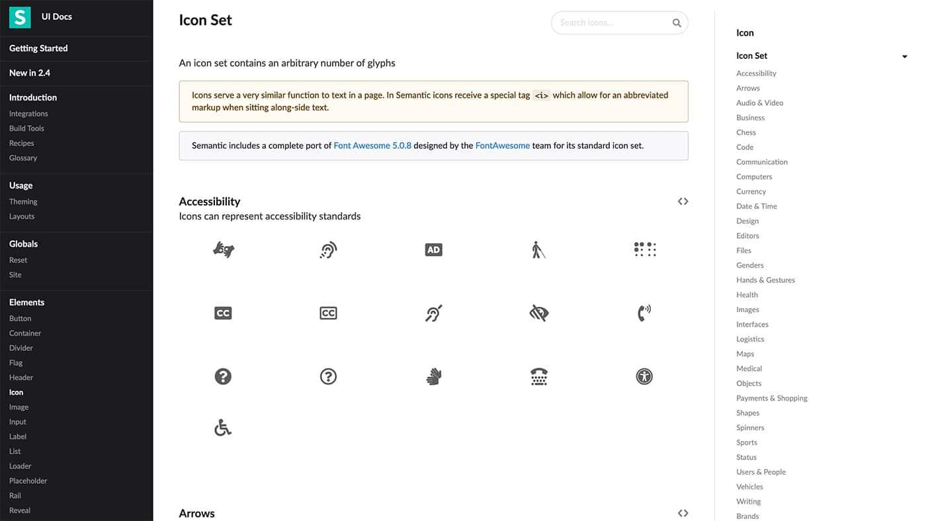Select the braille dots icon
Image resolution: width=926 pixels, height=521 pixels.
click(x=644, y=249)
